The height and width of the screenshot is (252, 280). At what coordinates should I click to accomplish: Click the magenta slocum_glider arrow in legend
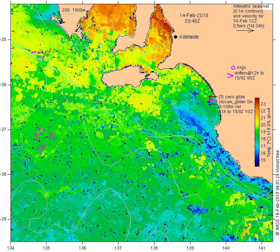212,101
